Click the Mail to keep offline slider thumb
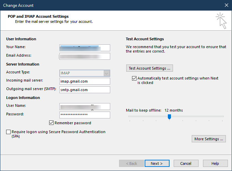Viewport: 232px width, 171px height. [169, 117]
